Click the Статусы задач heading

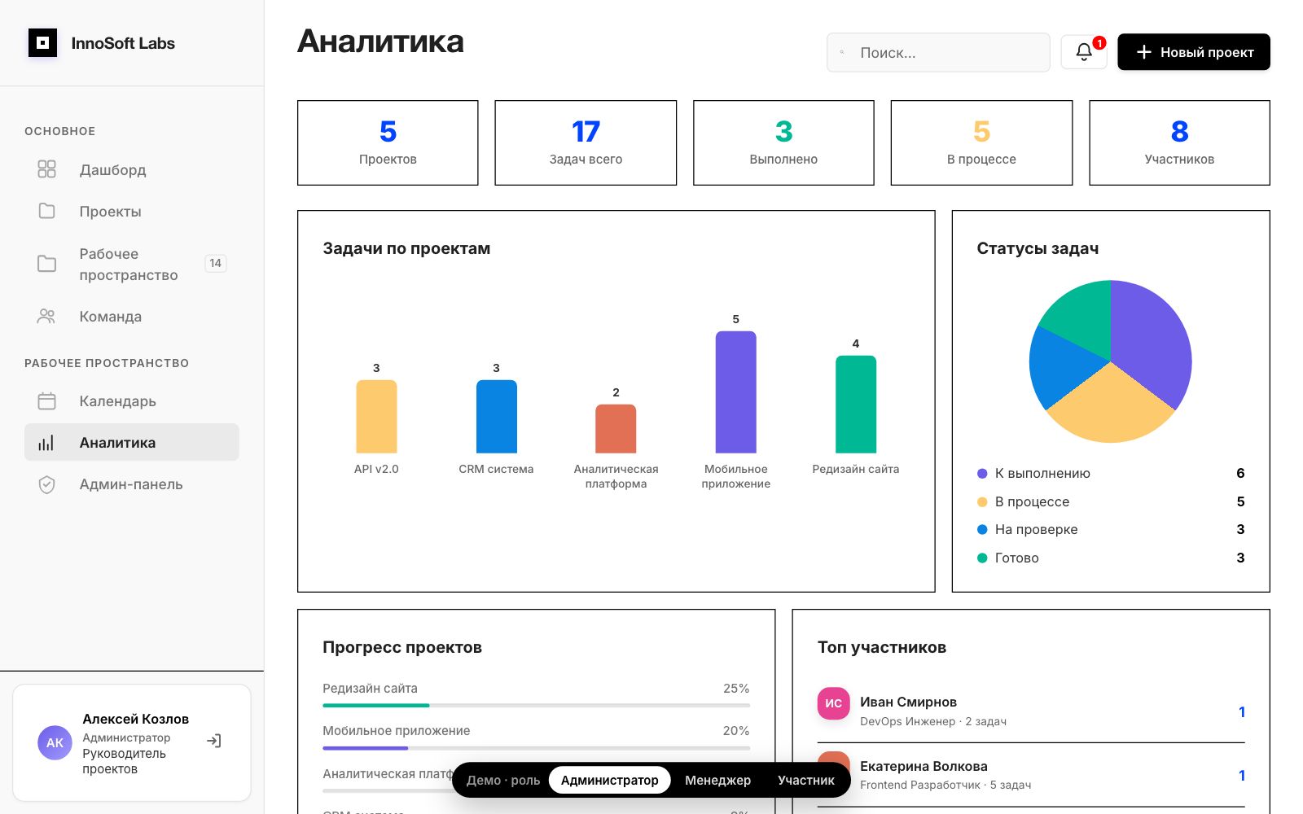1038,248
